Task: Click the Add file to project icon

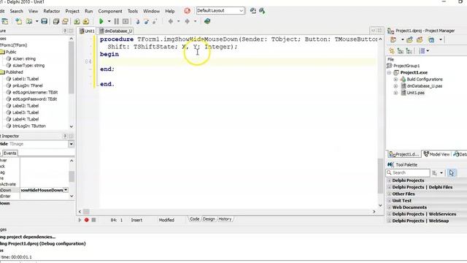Action: pyautogui.click(x=77, y=21)
